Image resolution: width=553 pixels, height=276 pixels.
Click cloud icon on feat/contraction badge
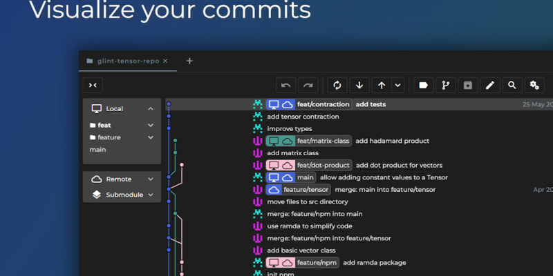tap(288, 105)
